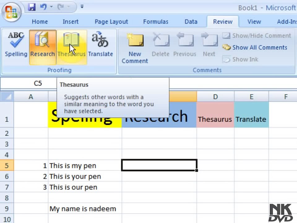Screen dimensions: 297x223
Task: Select column F header
Action: pyautogui.click(x=283, y=97)
